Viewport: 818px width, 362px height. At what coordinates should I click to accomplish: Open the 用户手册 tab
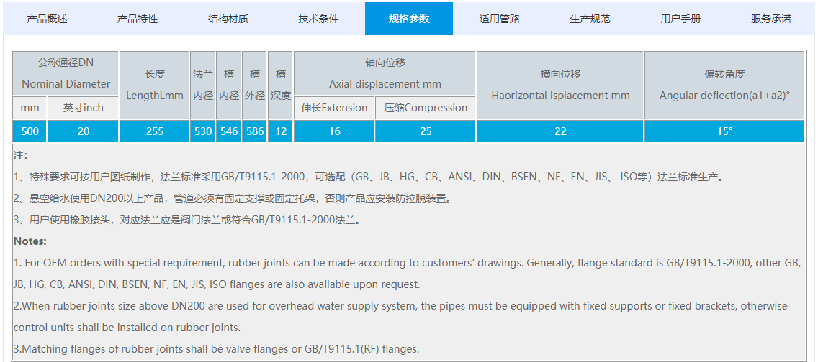coord(680,19)
